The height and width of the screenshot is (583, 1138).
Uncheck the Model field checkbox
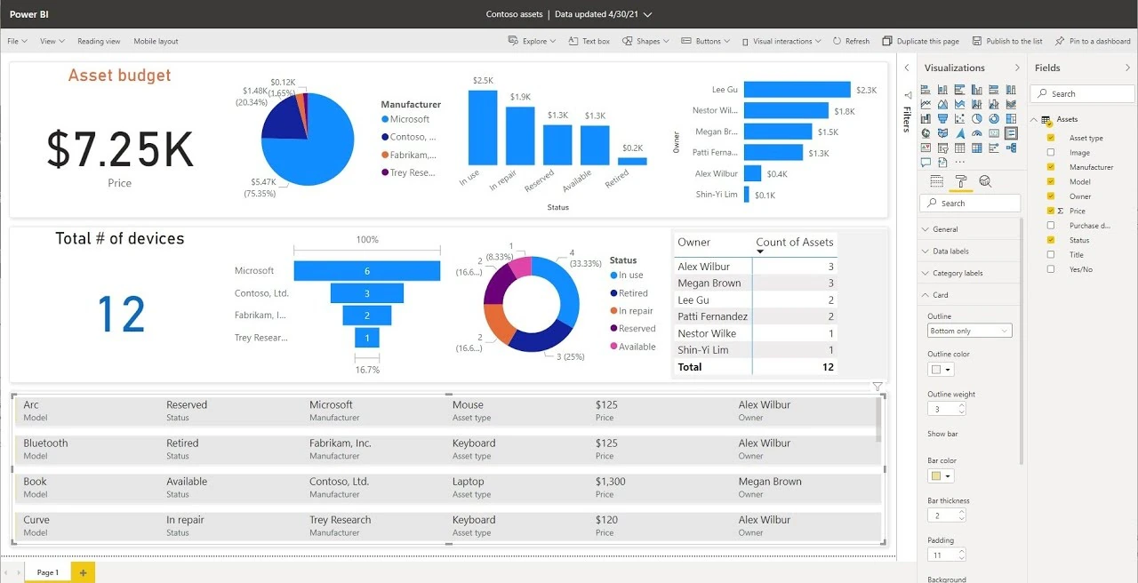click(1051, 181)
